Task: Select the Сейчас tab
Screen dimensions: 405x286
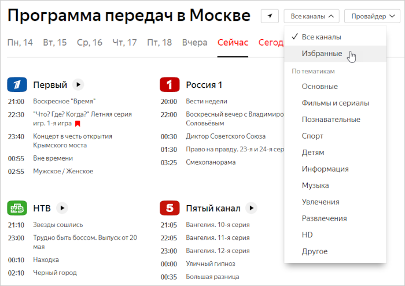Action: pos(233,42)
